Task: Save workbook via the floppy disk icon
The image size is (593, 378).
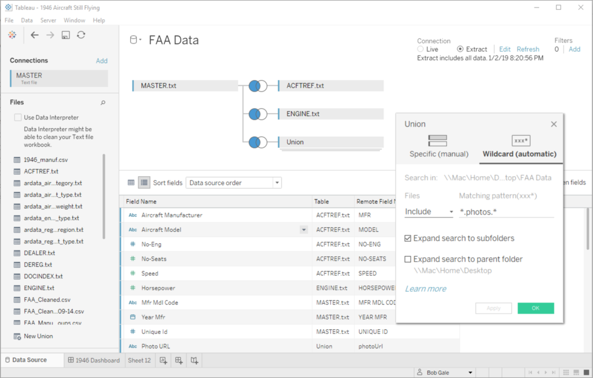Action: [x=66, y=35]
